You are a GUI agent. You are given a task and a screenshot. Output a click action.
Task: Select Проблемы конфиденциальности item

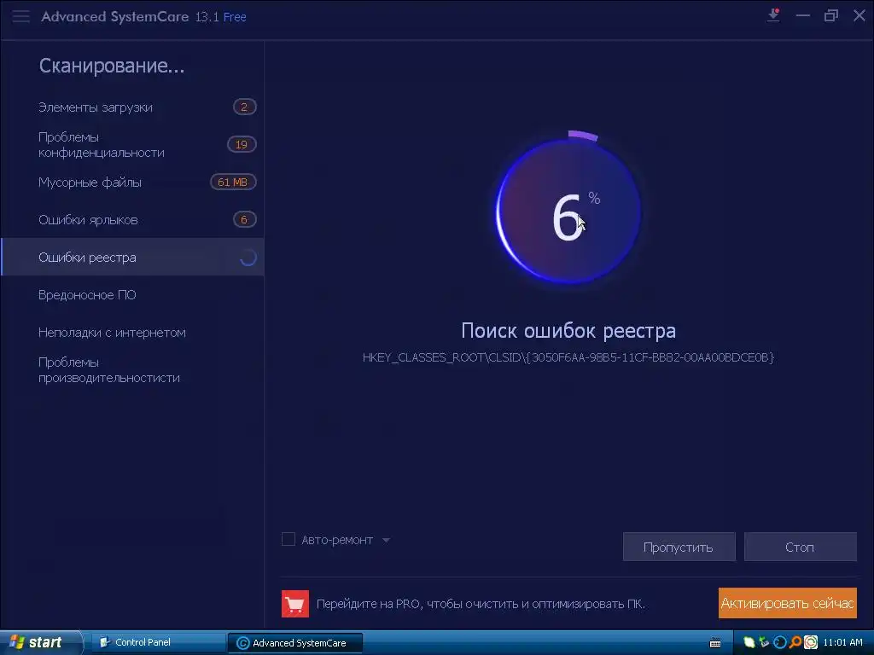click(x=132, y=145)
